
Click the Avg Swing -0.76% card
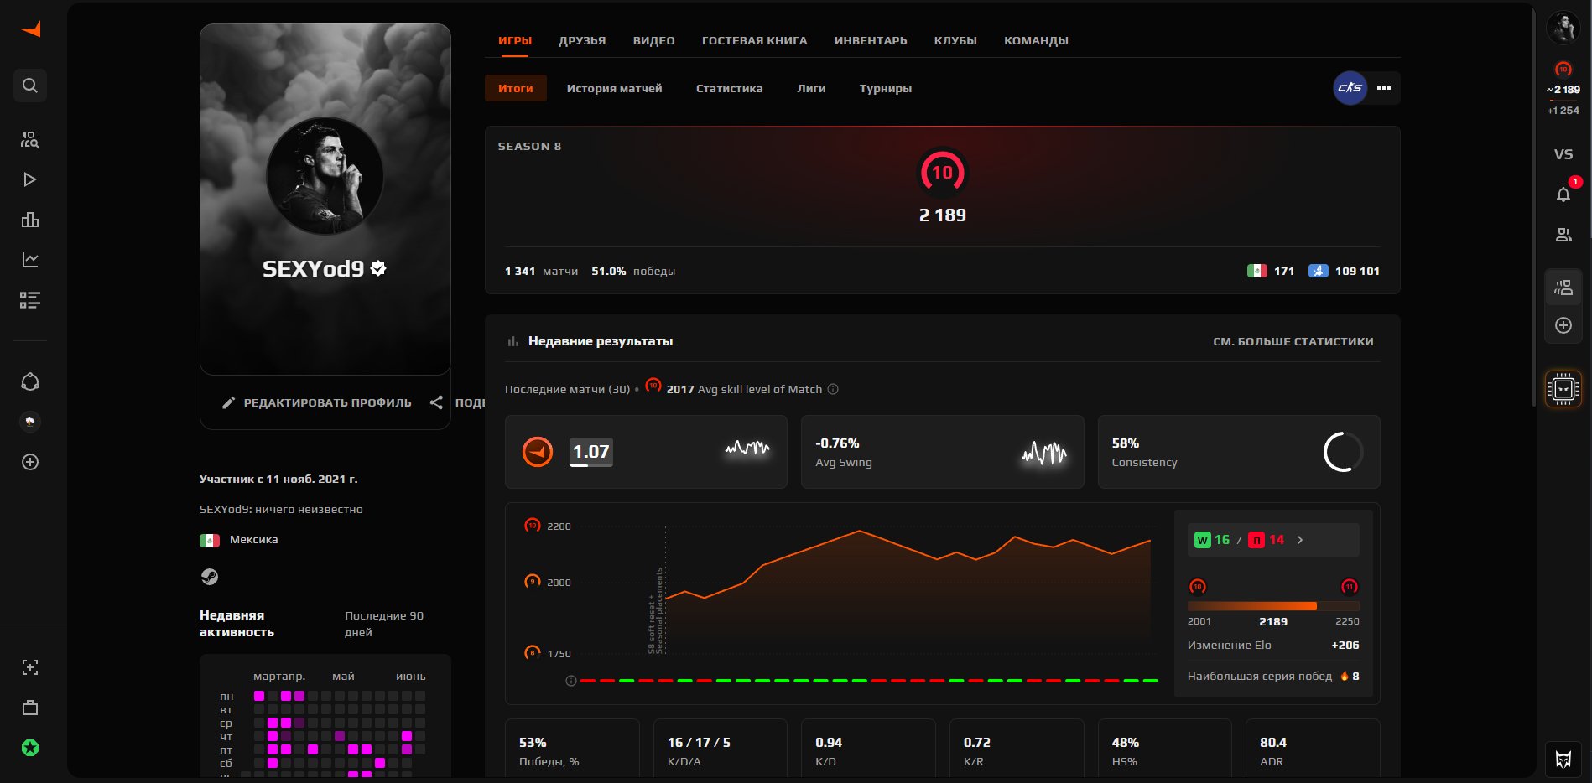(x=942, y=452)
